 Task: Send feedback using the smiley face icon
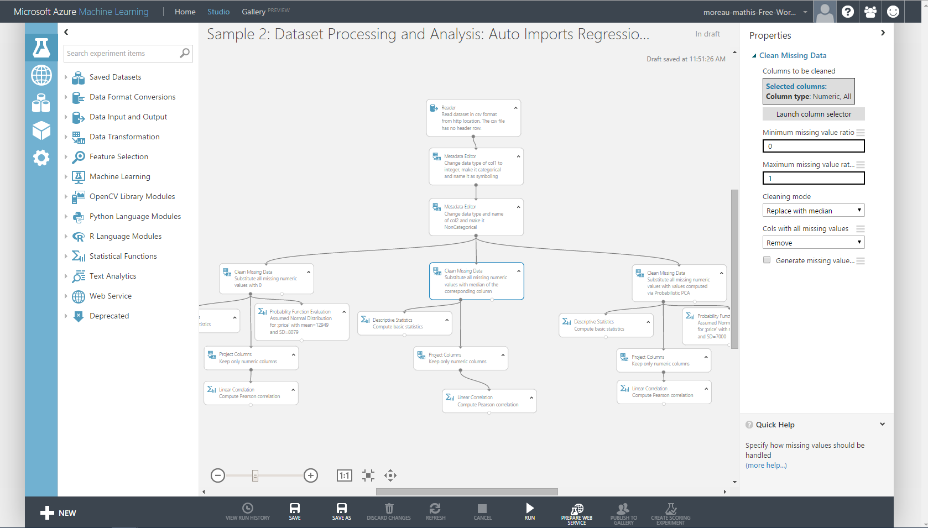893,11
